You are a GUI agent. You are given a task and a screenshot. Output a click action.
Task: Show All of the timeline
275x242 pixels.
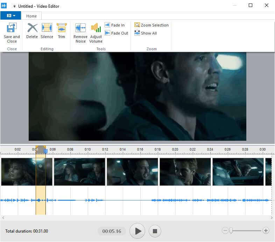tap(146, 33)
